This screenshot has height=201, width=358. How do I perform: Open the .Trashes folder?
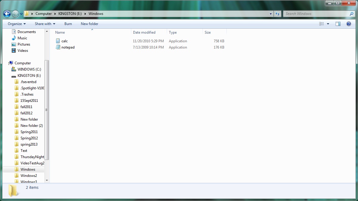pyautogui.click(x=27, y=94)
